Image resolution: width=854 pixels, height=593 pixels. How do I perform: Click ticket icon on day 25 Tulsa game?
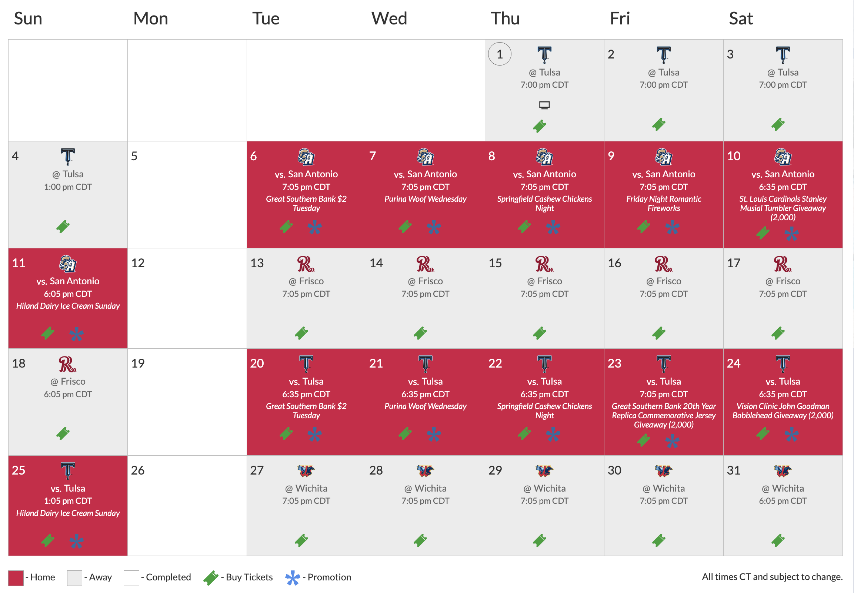(x=48, y=540)
